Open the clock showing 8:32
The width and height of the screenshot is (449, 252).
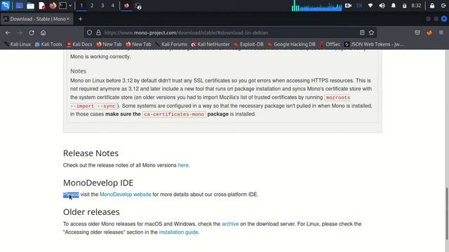(x=416, y=6)
